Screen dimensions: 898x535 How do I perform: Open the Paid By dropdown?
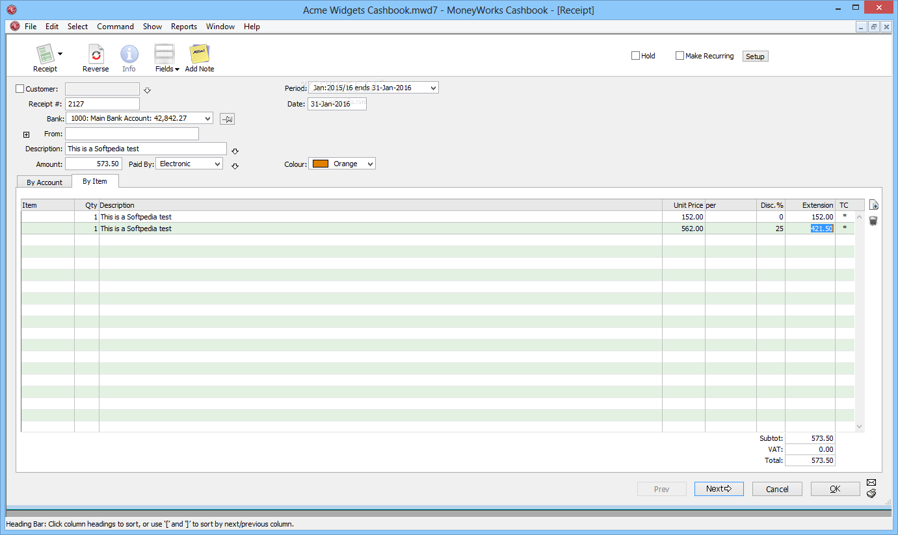coord(189,164)
